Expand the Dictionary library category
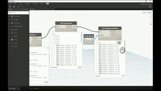This screenshot has height=91, width=161. tap(9, 16)
